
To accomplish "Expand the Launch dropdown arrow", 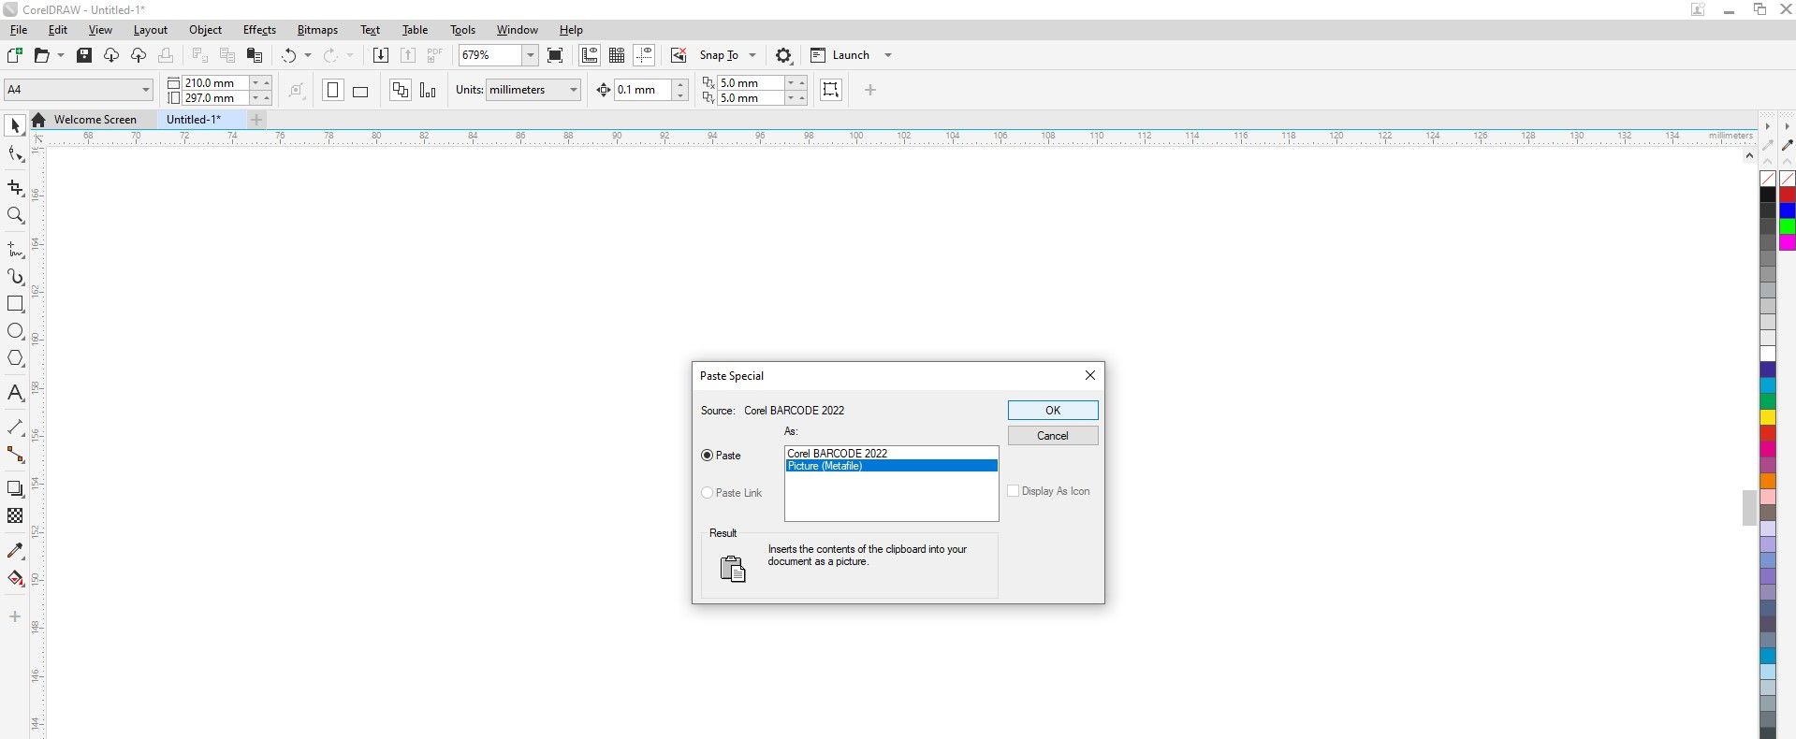I will pyautogui.click(x=888, y=55).
